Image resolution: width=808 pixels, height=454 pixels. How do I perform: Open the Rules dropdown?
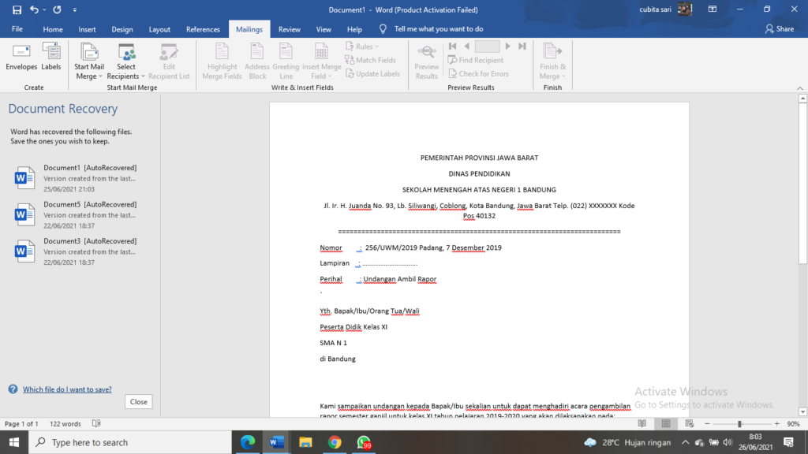pyautogui.click(x=362, y=47)
